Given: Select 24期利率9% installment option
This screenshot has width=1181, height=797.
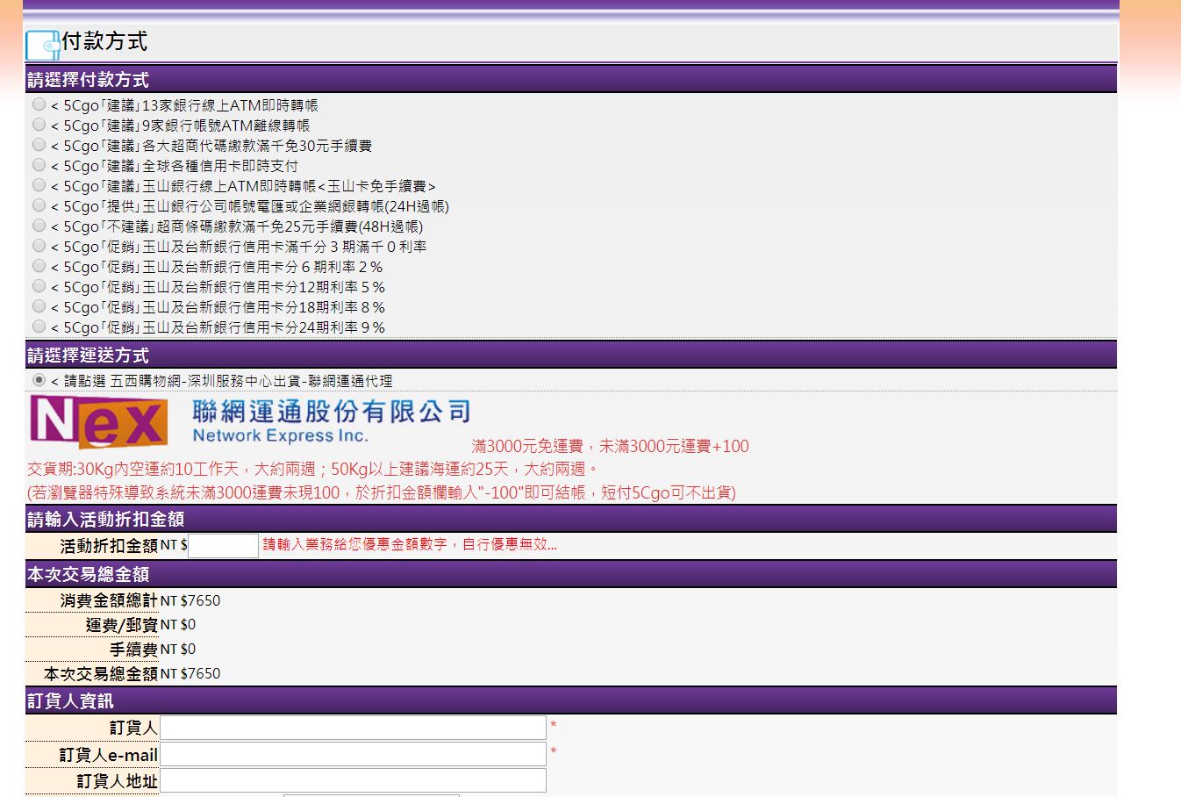Looking at the screenshot, I should (39, 327).
